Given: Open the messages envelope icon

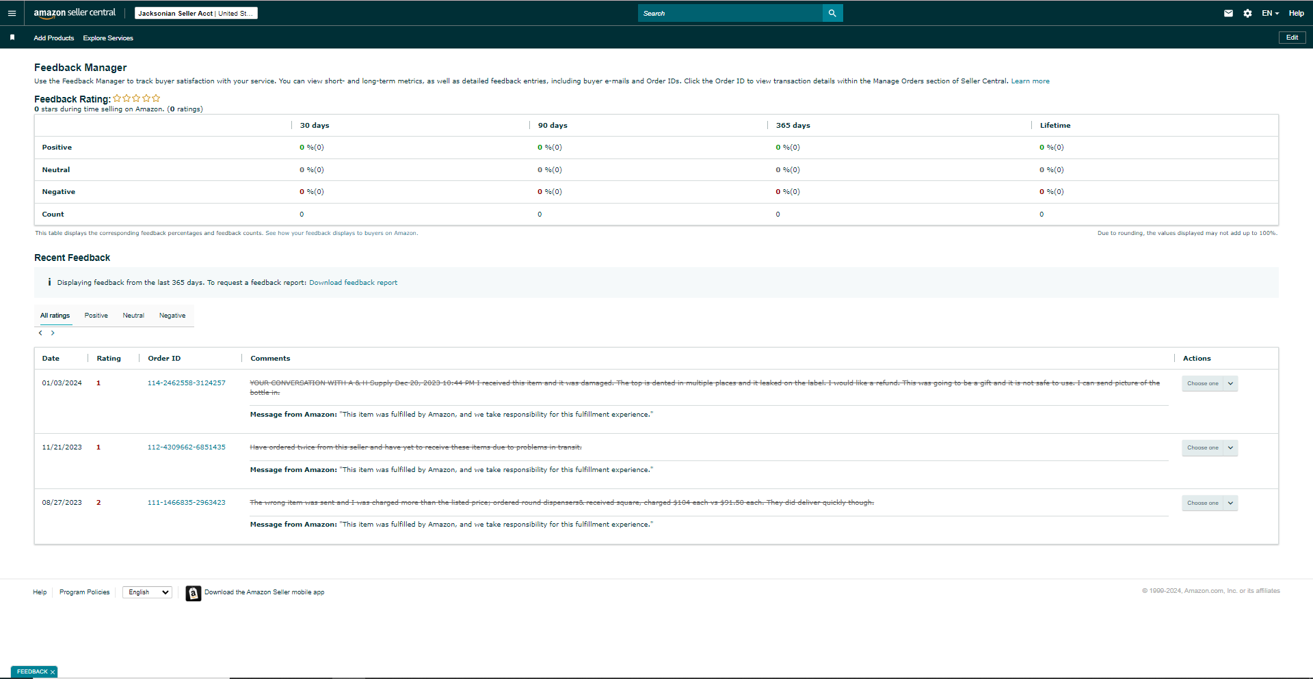Looking at the screenshot, I should point(1228,13).
